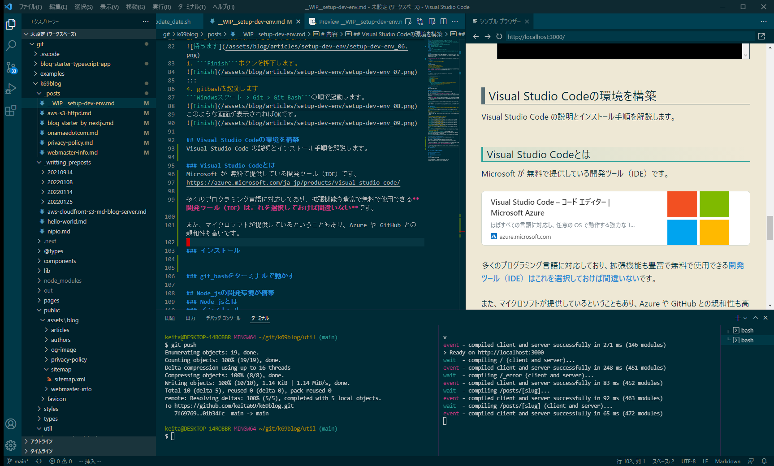This screenshot has width=774, height=466.
Task: Create a new terminal with plus icon
Action: point(738,318)
